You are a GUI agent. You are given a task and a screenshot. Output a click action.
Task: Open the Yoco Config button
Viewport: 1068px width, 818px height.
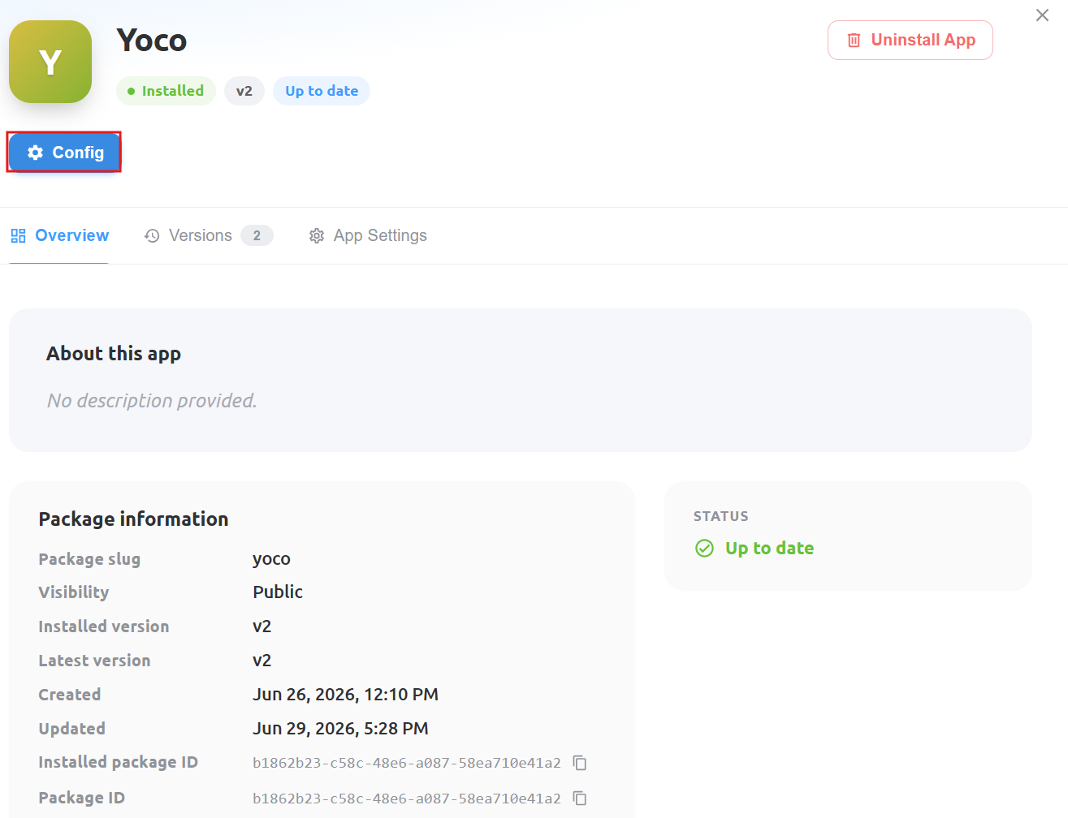(64, 153)
